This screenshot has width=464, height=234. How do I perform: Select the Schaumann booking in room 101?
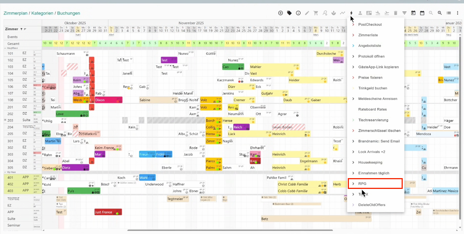click(66, 54)
